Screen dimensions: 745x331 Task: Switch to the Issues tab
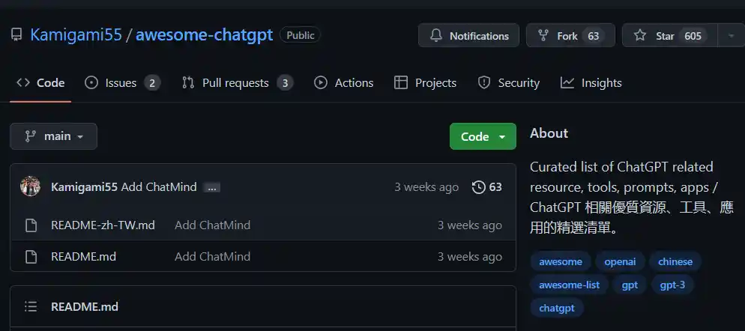(x=122, y=83)
